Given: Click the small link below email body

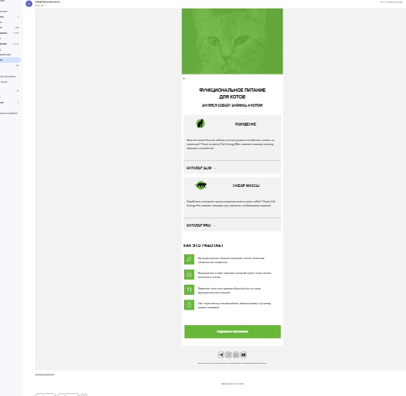Looking at the screenshot, I should 45,375.
